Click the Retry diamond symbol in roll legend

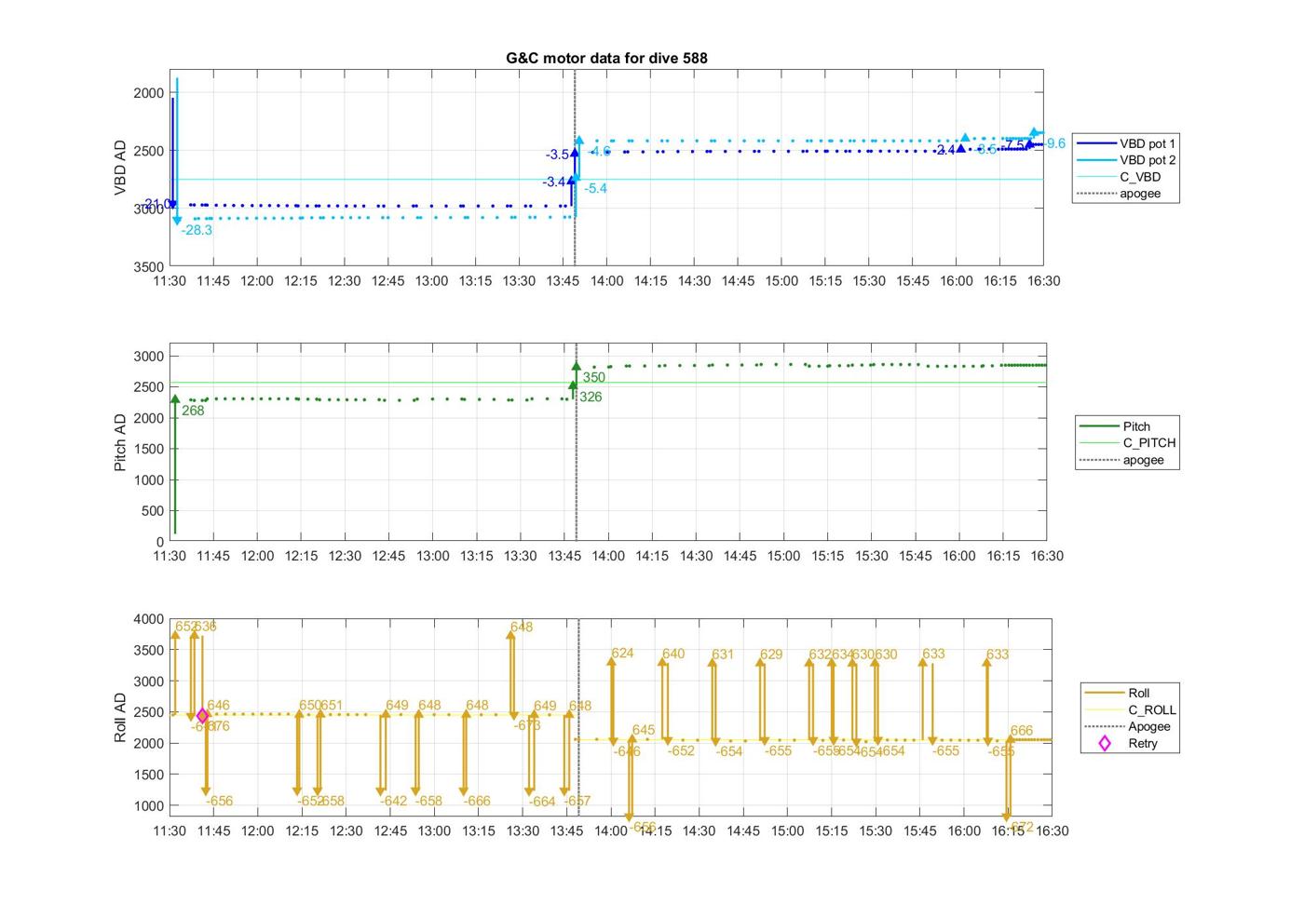1105,743
